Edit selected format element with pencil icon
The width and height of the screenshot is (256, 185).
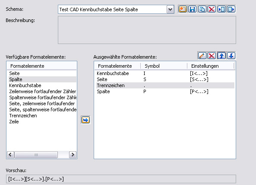tap(202, 56)
